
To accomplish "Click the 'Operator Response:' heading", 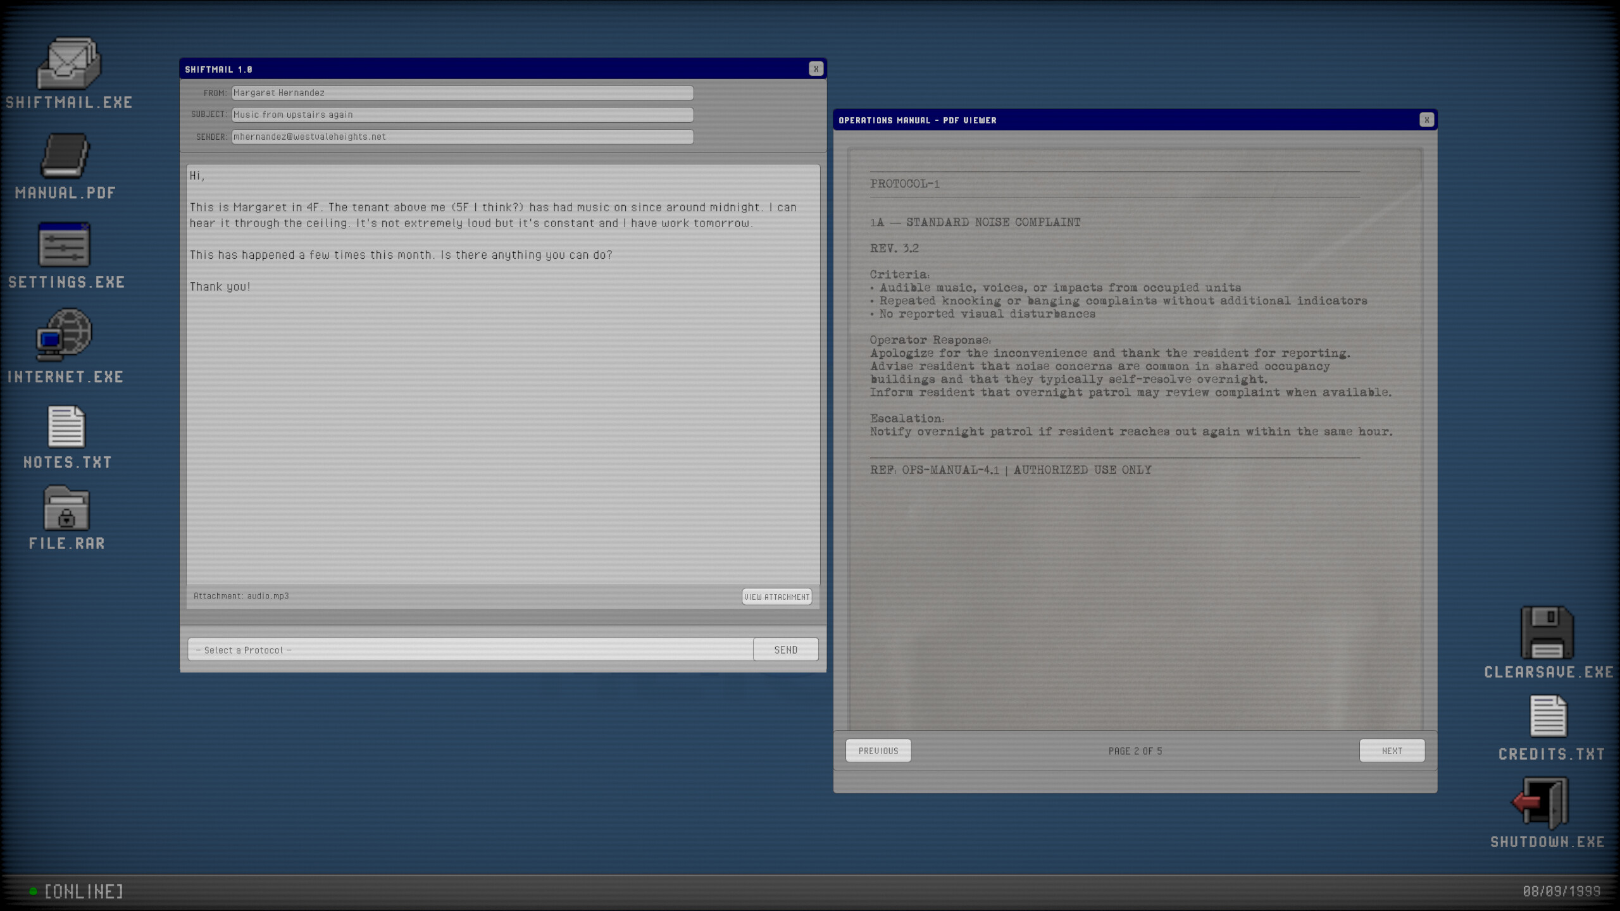I will [x=930, y=340].
